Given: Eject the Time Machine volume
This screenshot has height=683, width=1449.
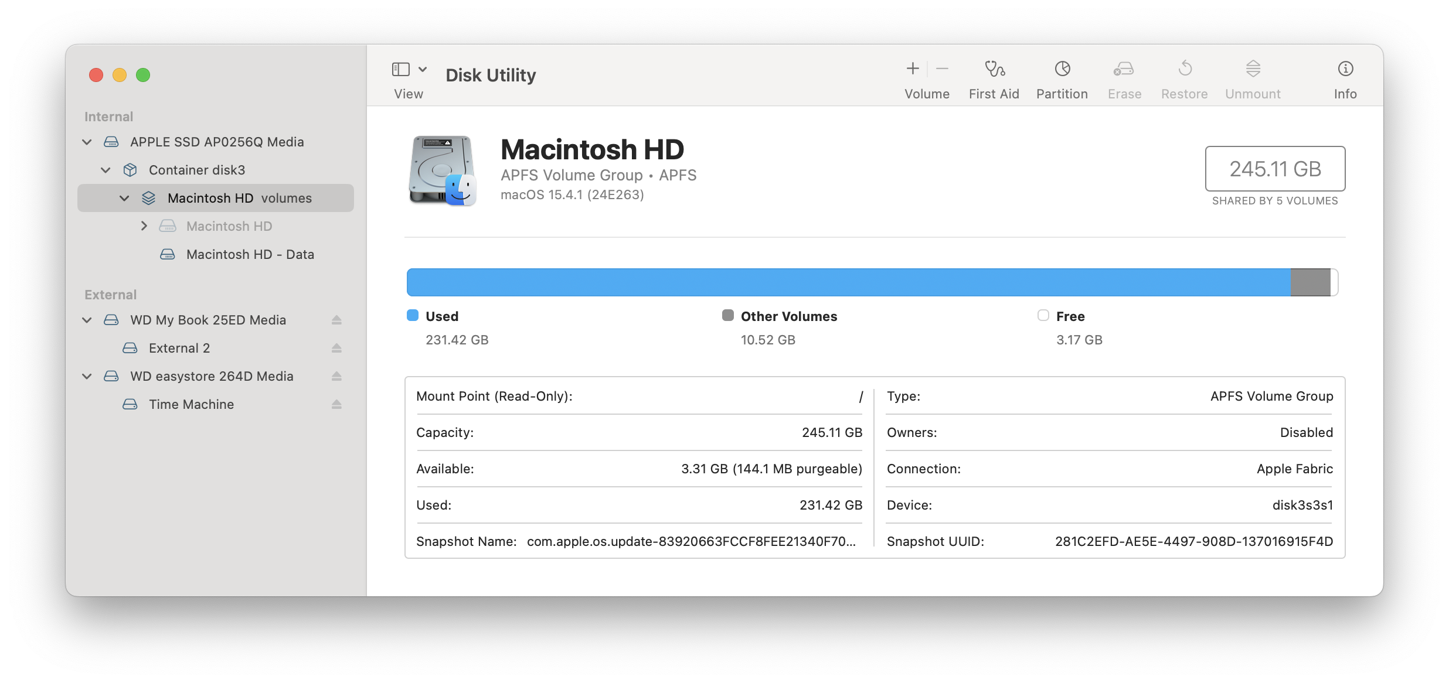Looking at the screenshot, I should (336, 404).
